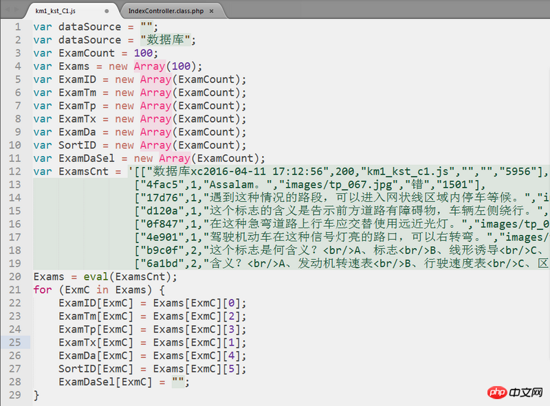Viewport: 550px width, 406px height.
Task: Click line number 25 in the gutter
Action: click(15, 342)
